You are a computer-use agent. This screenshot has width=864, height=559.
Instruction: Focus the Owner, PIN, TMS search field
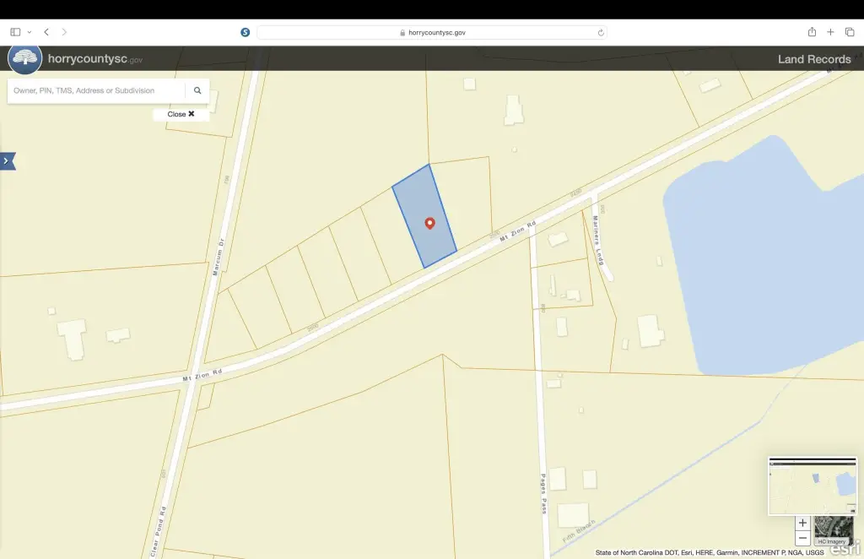click(96, 90)
